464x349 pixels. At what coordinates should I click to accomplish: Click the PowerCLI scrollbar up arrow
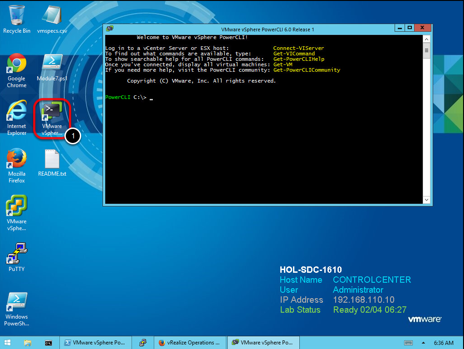426,39
